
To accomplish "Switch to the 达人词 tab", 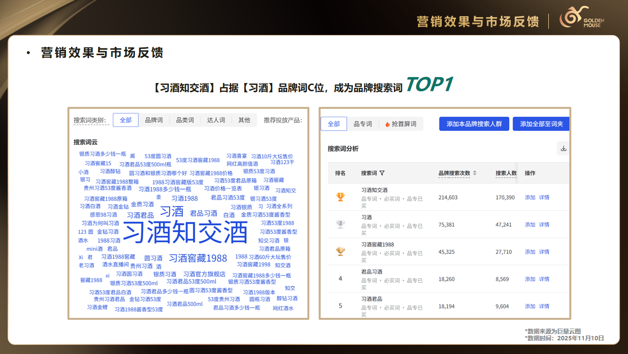I will click(216, 120).
